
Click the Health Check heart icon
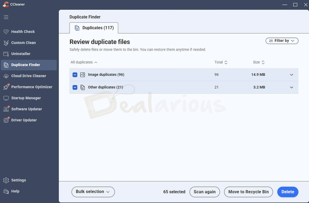tap(6, 32)
